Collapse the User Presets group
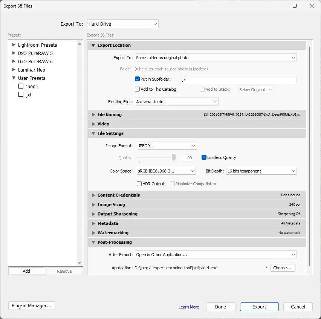Screen dimensions: 321x319 [x=14, y=78]
